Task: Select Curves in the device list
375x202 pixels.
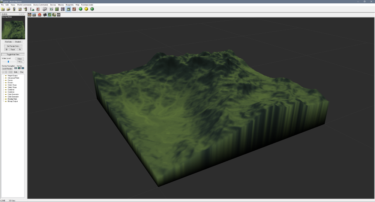Action: click(x=10, y=80)
